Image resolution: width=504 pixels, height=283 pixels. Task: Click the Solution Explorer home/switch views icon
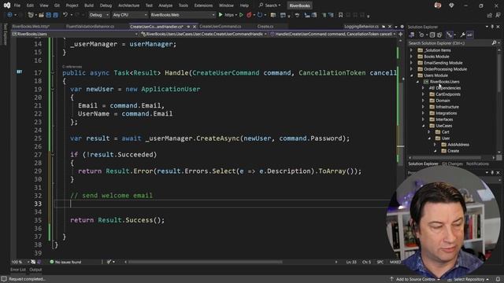(412, 35)
